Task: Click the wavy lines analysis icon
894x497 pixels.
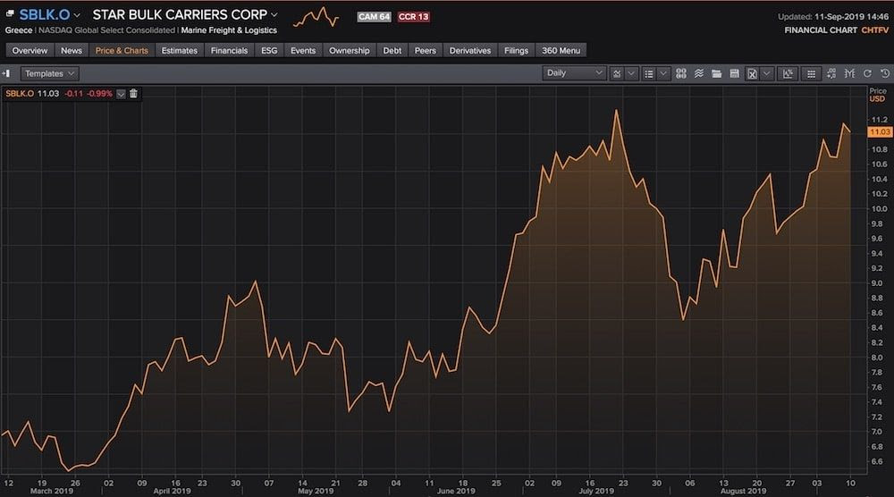Action: 698,73
